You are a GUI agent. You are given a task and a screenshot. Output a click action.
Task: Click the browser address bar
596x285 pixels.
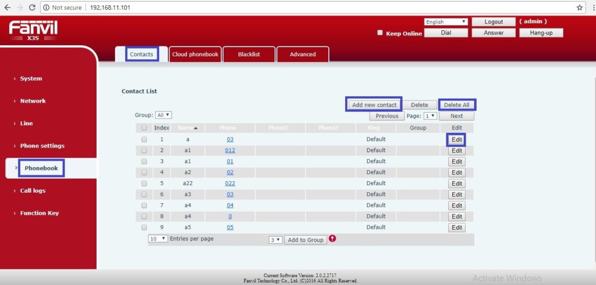click(x=326, y=8)
